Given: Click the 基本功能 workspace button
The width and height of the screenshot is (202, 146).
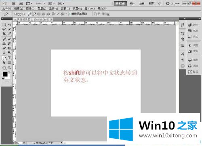Looking at the screenshot, I should 120,4.
